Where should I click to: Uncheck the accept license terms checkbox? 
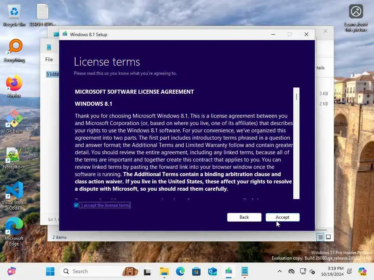pyautogui.click(x=76, y=205)
